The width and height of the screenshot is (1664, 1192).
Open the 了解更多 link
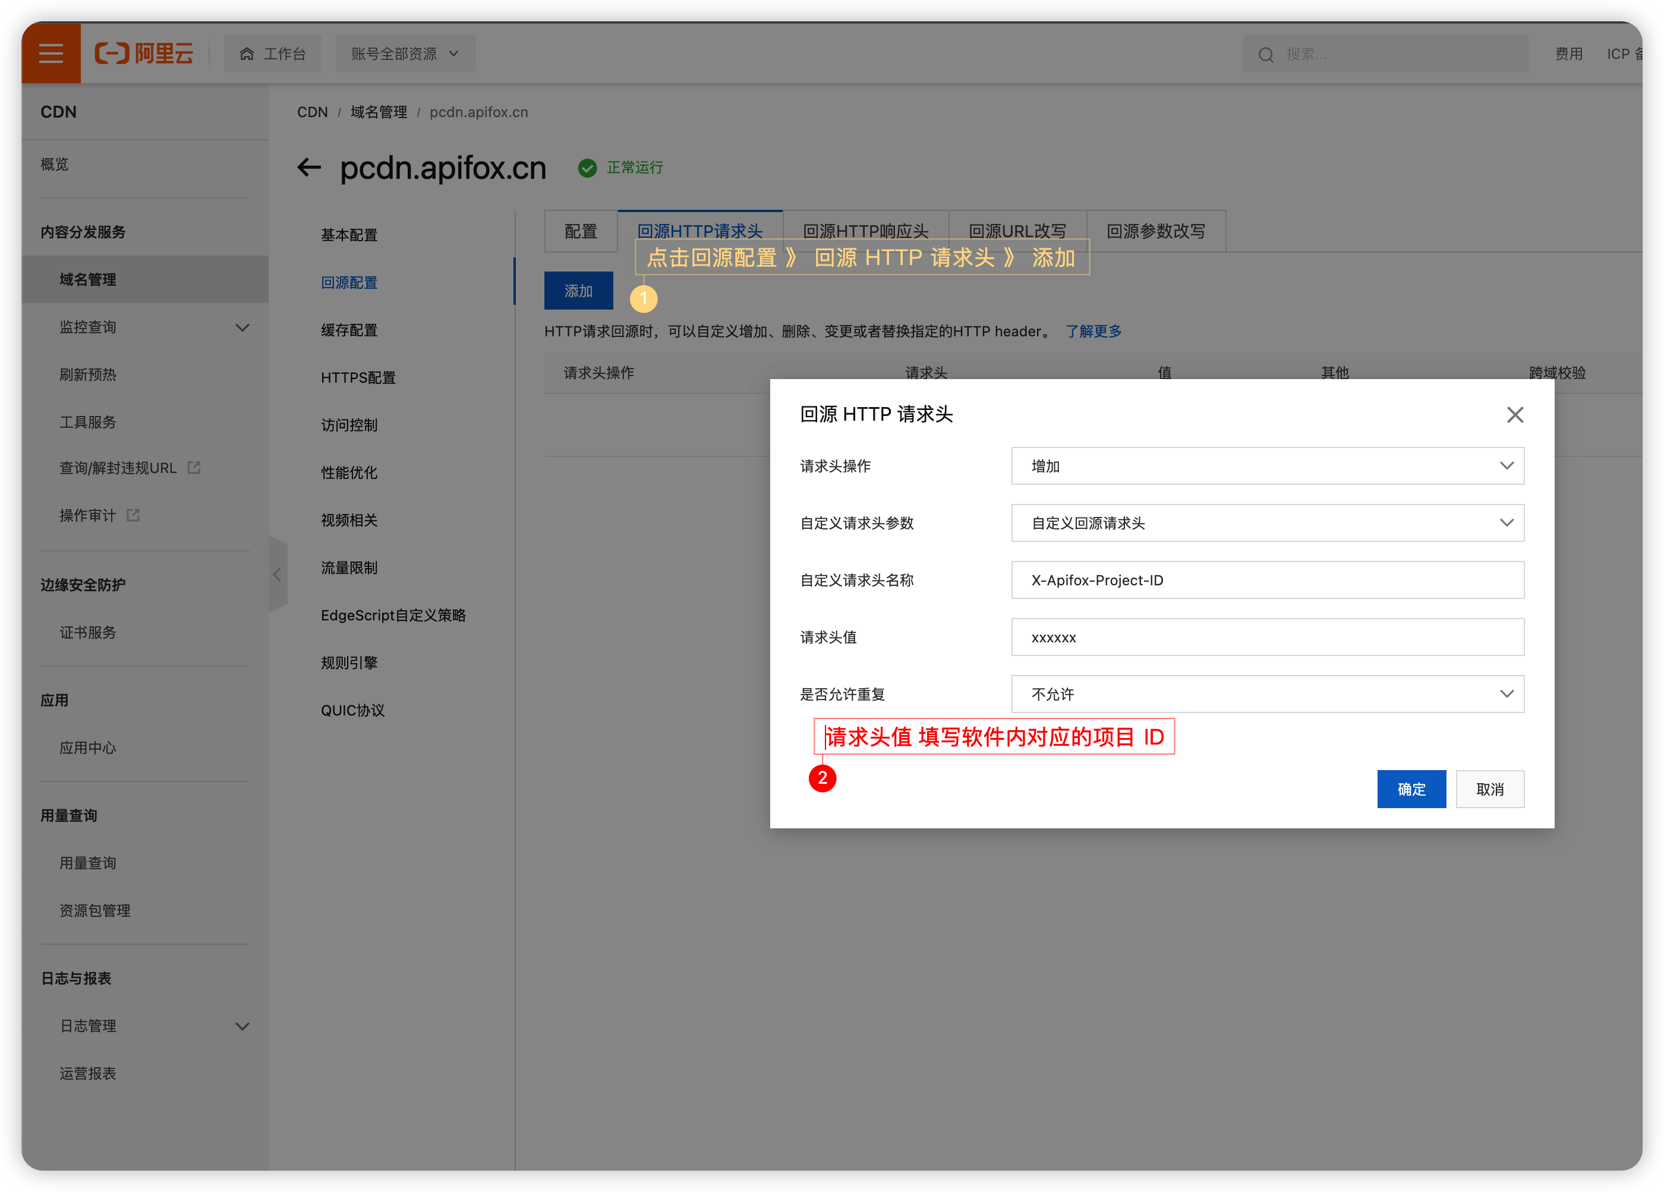pyautogui.click(x=1093, y=331)
